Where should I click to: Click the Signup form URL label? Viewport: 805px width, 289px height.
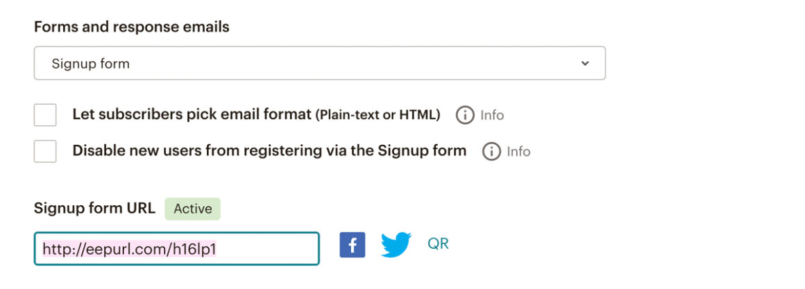point(94,209)
